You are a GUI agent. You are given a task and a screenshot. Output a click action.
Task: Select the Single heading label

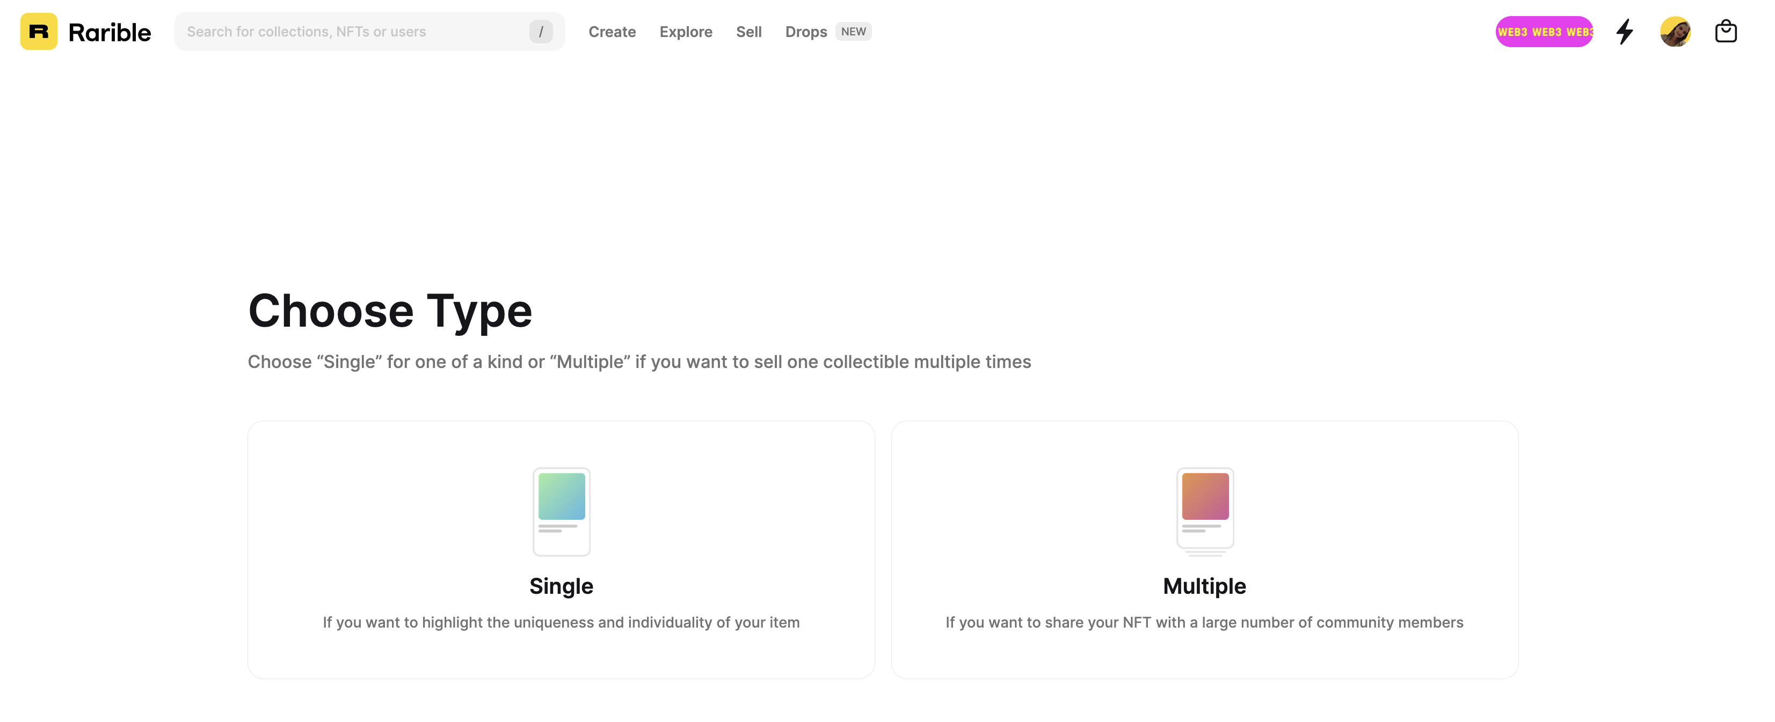561,586
